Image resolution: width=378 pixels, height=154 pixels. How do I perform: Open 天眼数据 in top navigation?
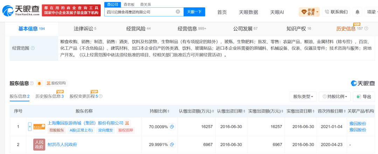point(248,12)
